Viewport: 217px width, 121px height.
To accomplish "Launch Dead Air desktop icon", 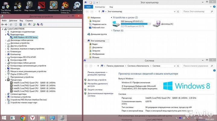I will 18,7.
